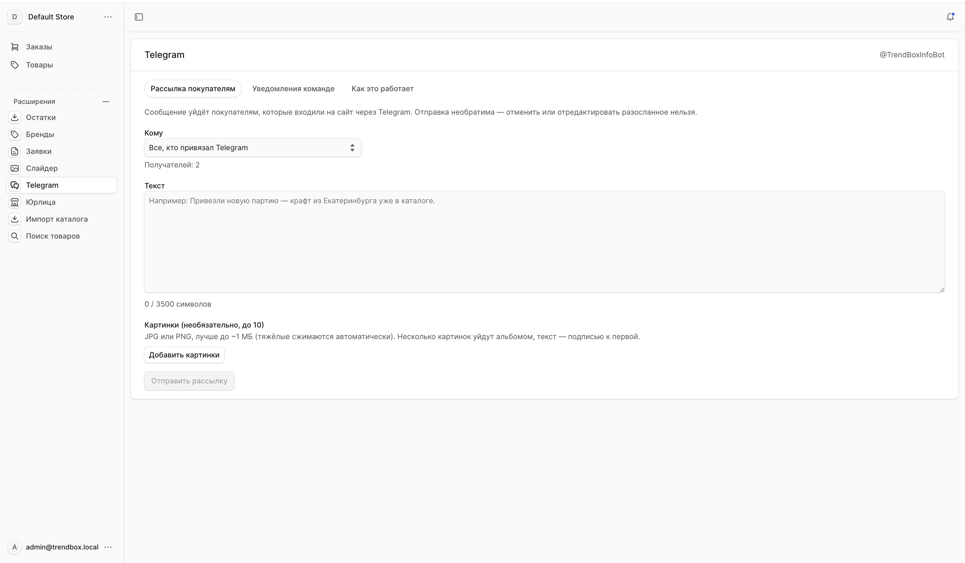
Task: Click the Telegram page heading
Action: coord(164,55)
